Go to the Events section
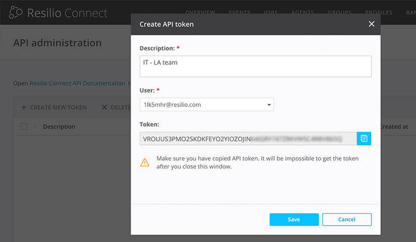Viewport: 416px width, 242px height. 239,12
